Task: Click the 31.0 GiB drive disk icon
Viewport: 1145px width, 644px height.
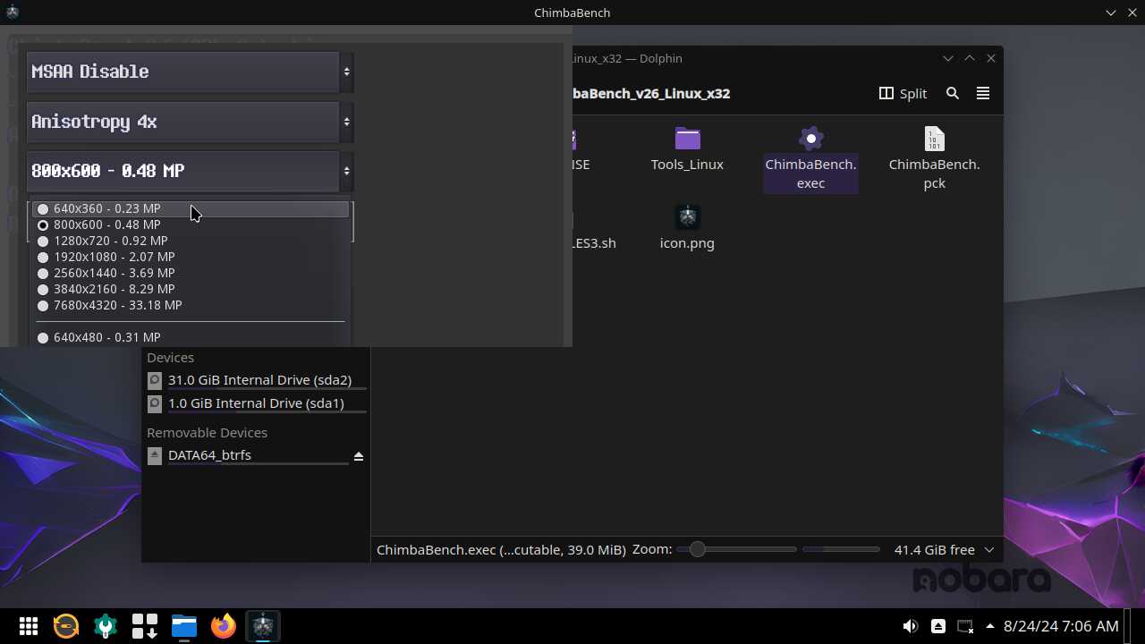Action: 155,380
